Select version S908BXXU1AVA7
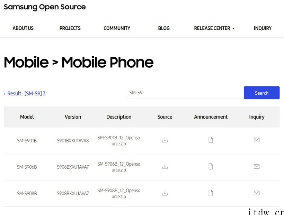The height and width of the screenshot is (215, 284). [73, 194]
